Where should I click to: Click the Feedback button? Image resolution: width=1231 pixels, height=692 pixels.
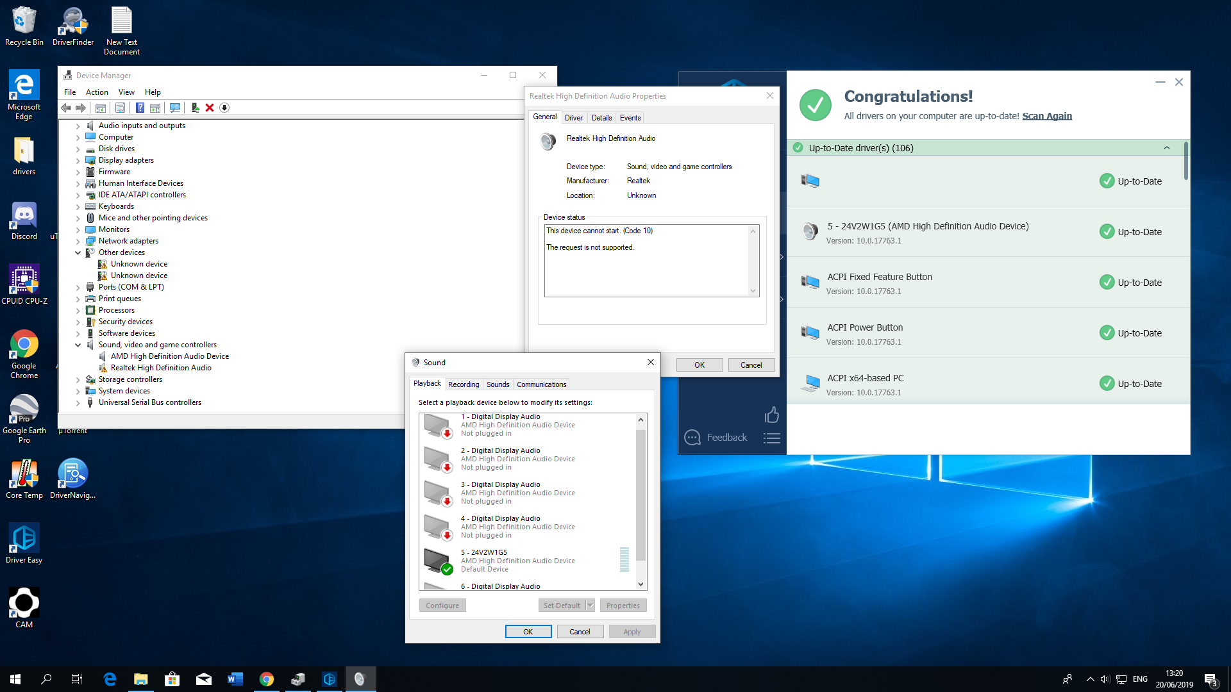click(x=716, y=438)
